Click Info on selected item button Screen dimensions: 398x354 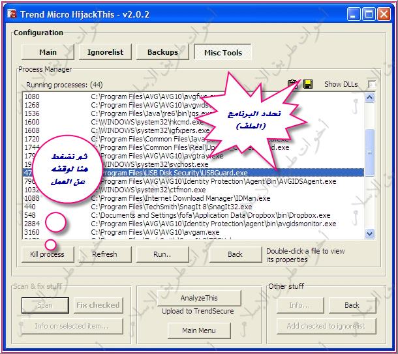pos(72,326)
